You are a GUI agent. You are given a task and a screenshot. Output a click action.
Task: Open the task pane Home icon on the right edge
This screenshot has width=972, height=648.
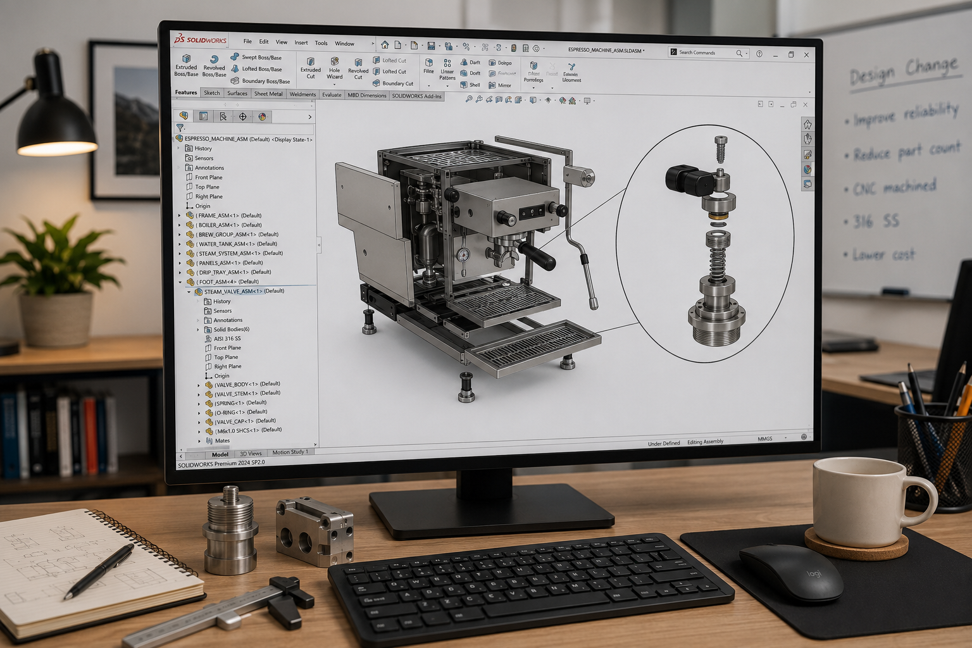[x=807, y=125]
